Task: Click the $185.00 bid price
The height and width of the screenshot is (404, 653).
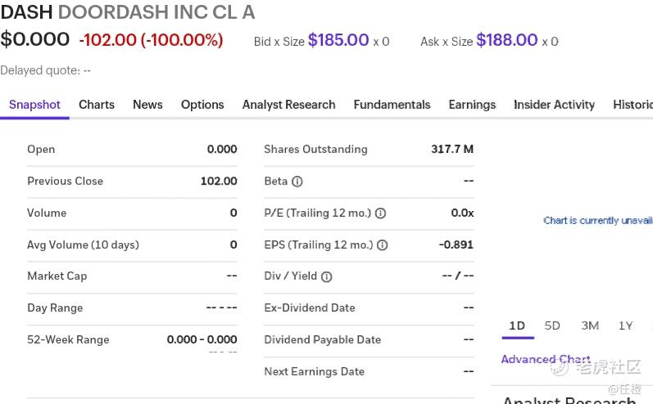Action: point(338,40)
